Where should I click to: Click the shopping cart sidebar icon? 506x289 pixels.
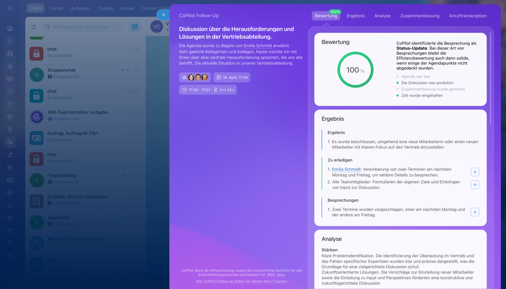pyautogui.click(x=10, y=205)
